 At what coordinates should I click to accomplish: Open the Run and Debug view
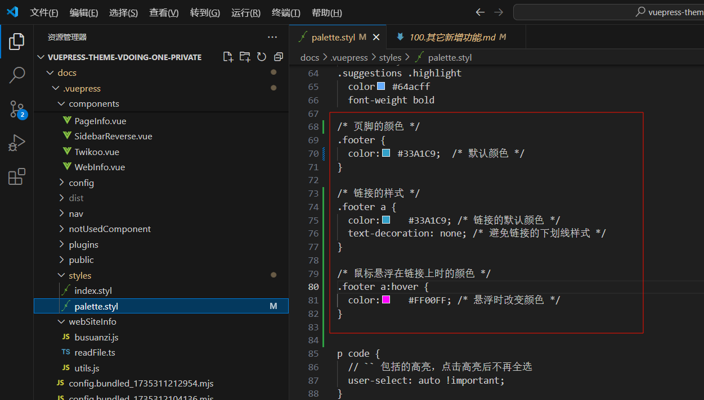[17, 143]
